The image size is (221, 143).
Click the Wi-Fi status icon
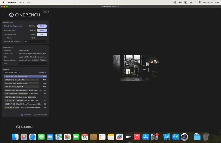click(x=191, y=2)
